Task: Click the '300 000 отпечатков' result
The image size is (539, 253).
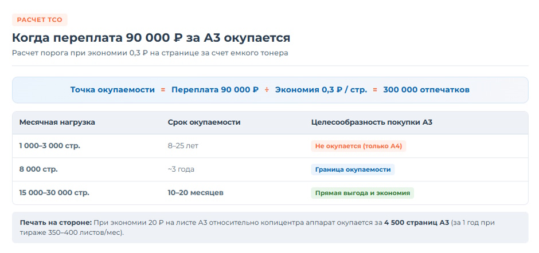Action: (x=426, y=90)
